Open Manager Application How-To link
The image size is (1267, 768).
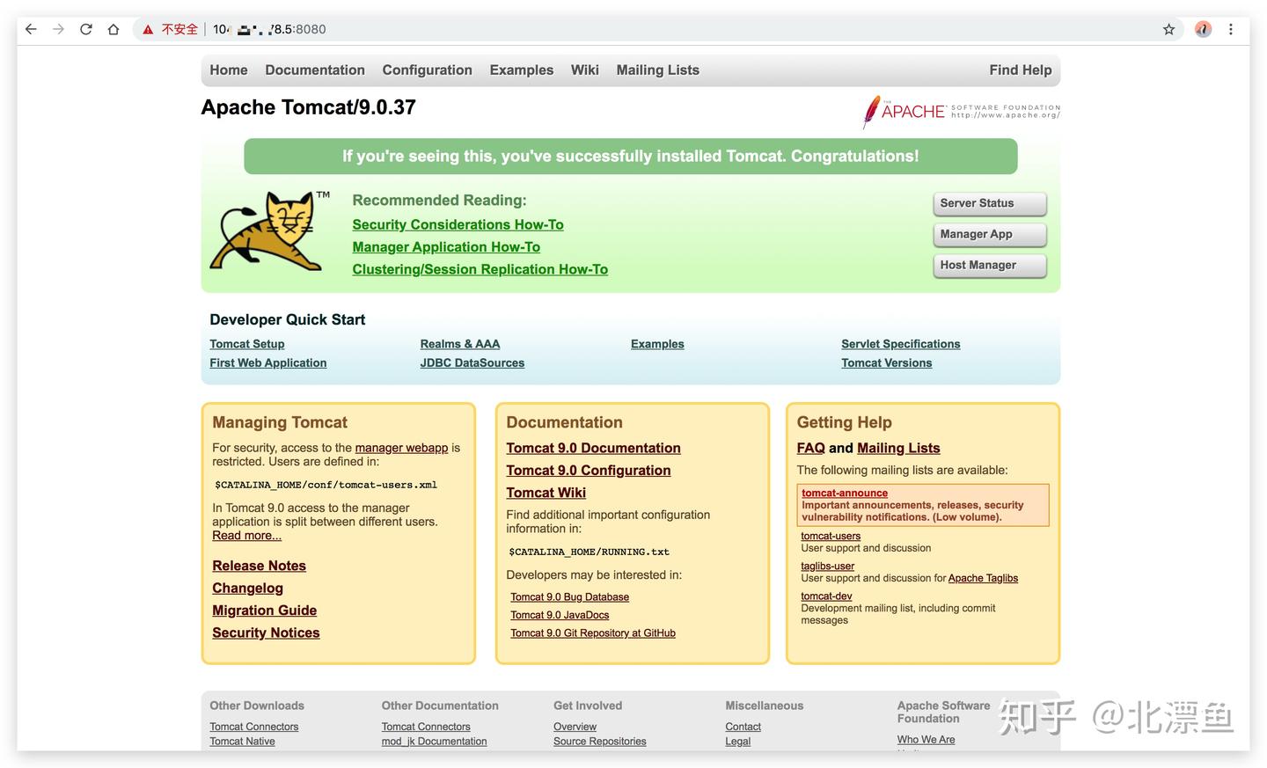tap(446, 247)
